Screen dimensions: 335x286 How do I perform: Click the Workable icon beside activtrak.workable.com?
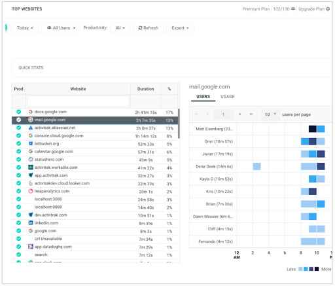pos(31,168)
